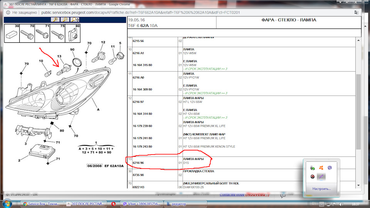The height and width of the screenshot is (208, 370).
Task: Switch to 307 ПОСЛЕ РЕСТАЙ... taskbar window
Action: [x=86, y=204]
